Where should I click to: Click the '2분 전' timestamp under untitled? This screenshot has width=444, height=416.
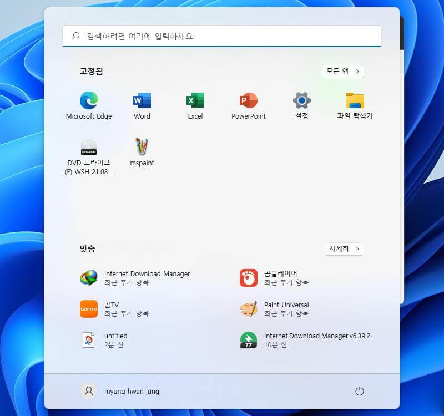(x=114, y=344)
